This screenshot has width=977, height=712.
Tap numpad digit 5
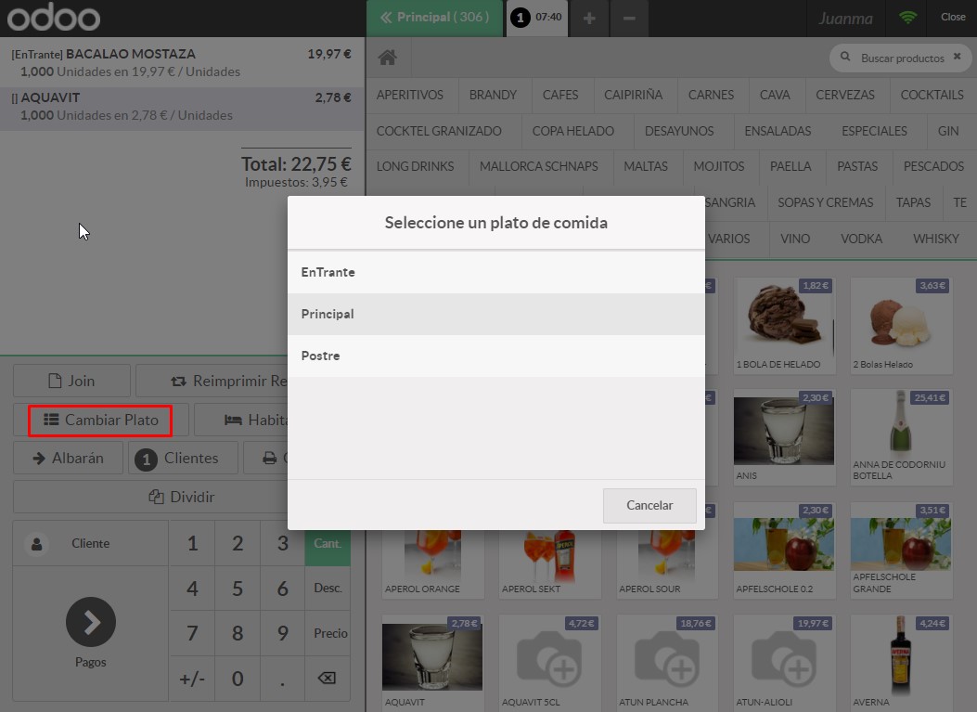tap(238, 589)
